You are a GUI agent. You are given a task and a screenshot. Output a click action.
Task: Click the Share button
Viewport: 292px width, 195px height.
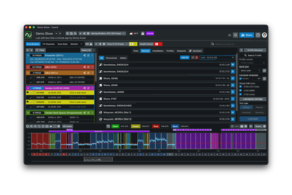(248, 35)
